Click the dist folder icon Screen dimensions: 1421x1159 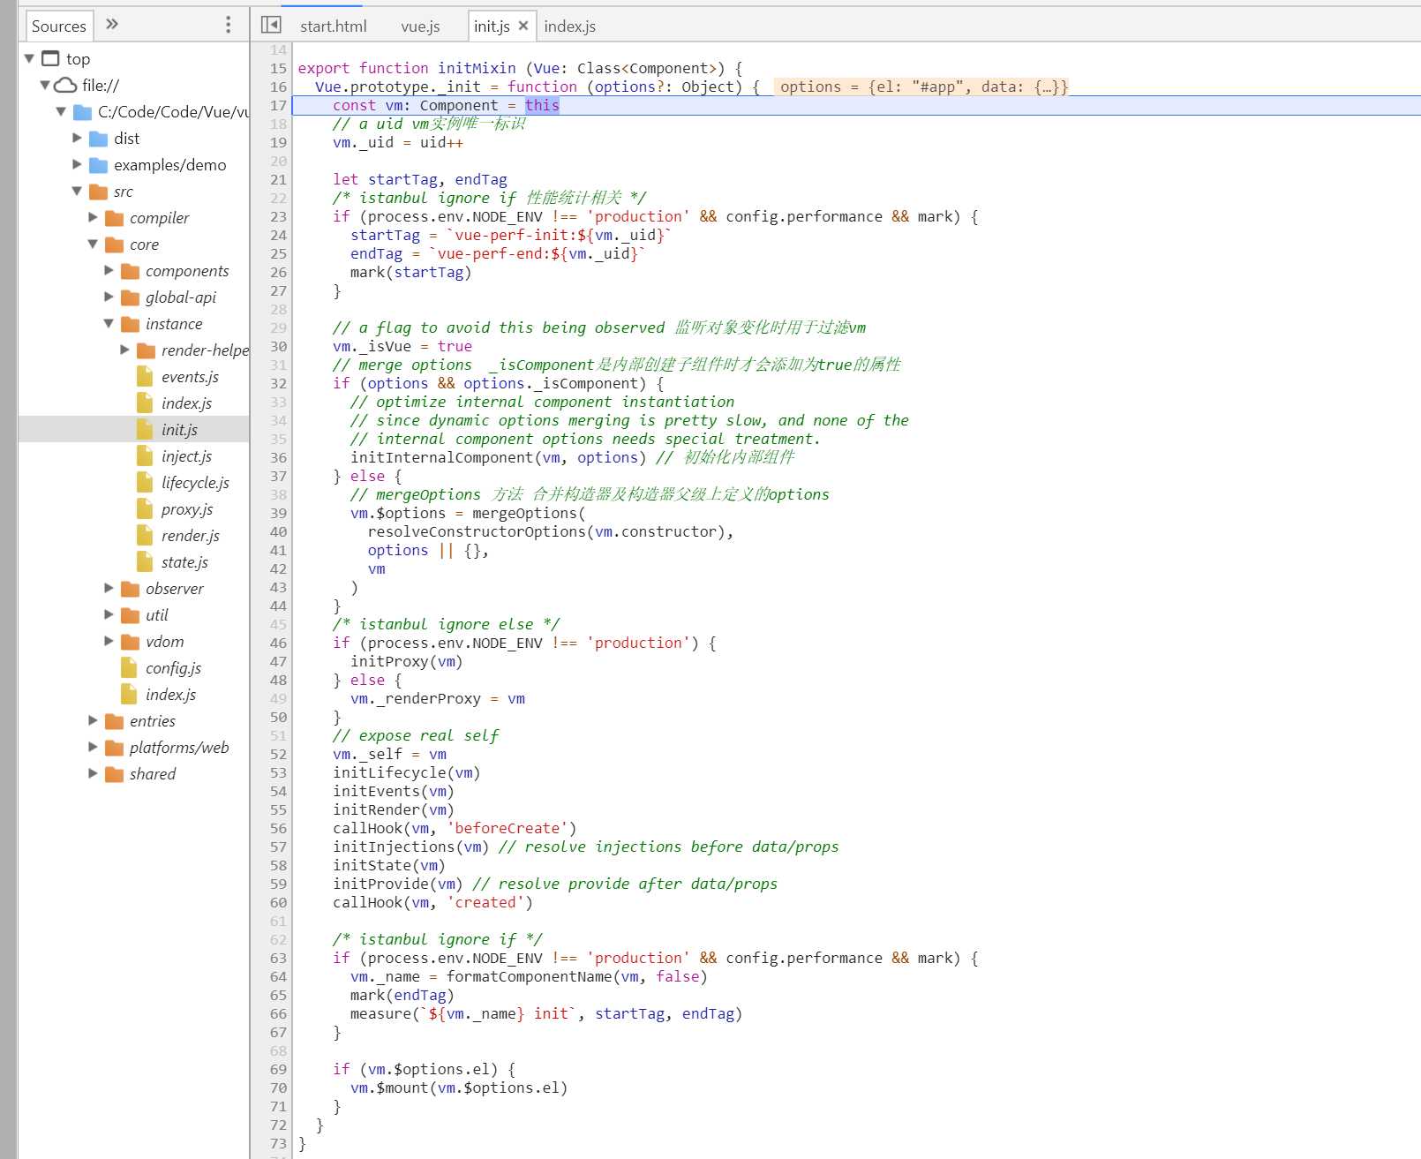(99, 139)
